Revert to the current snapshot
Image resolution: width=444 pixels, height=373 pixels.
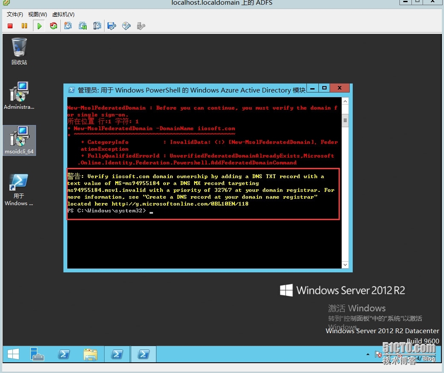pos(83,26)
